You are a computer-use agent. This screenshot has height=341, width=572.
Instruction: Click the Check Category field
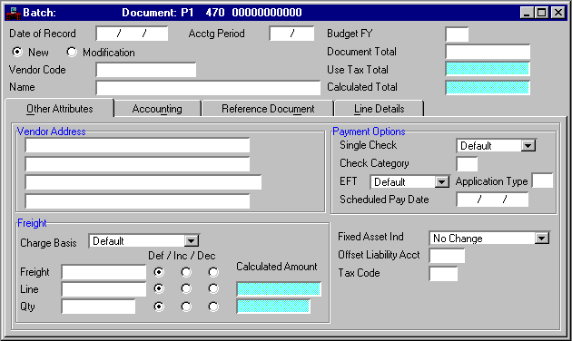click(x=467, y=164)
